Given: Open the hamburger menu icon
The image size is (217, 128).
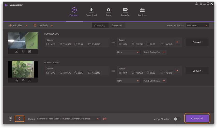Looking at the screenshot, I should coord(200,4).
